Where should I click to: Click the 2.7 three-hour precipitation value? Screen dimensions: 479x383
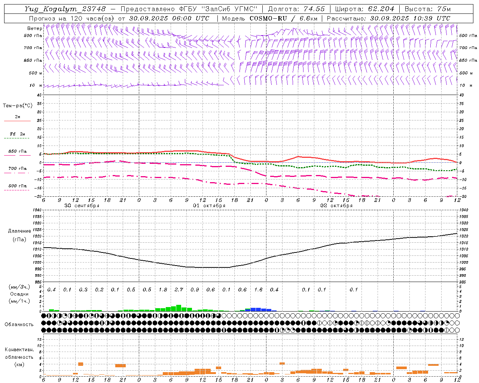(x=179, y=290)
